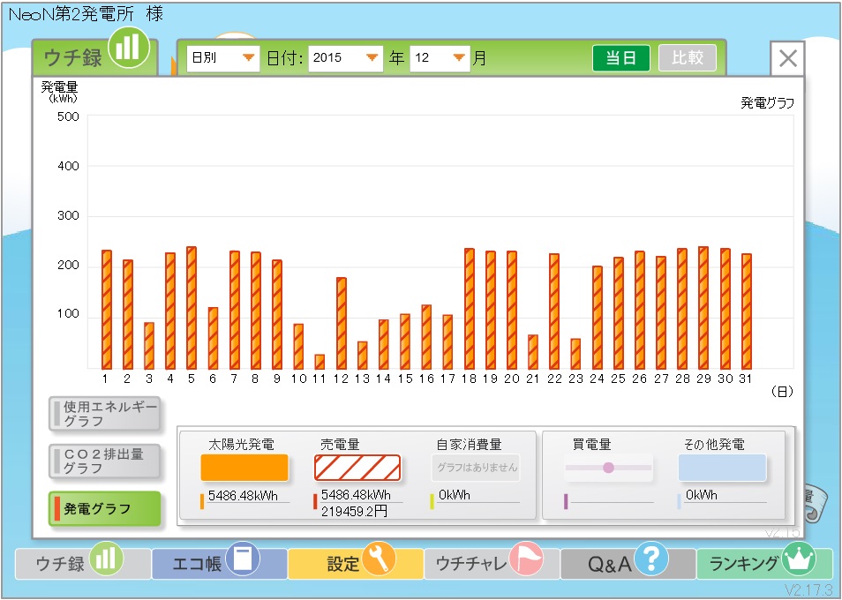This screenshot has width=842, height=600.
Task: Click the short bar for day 11
Action: pos(320,362)
